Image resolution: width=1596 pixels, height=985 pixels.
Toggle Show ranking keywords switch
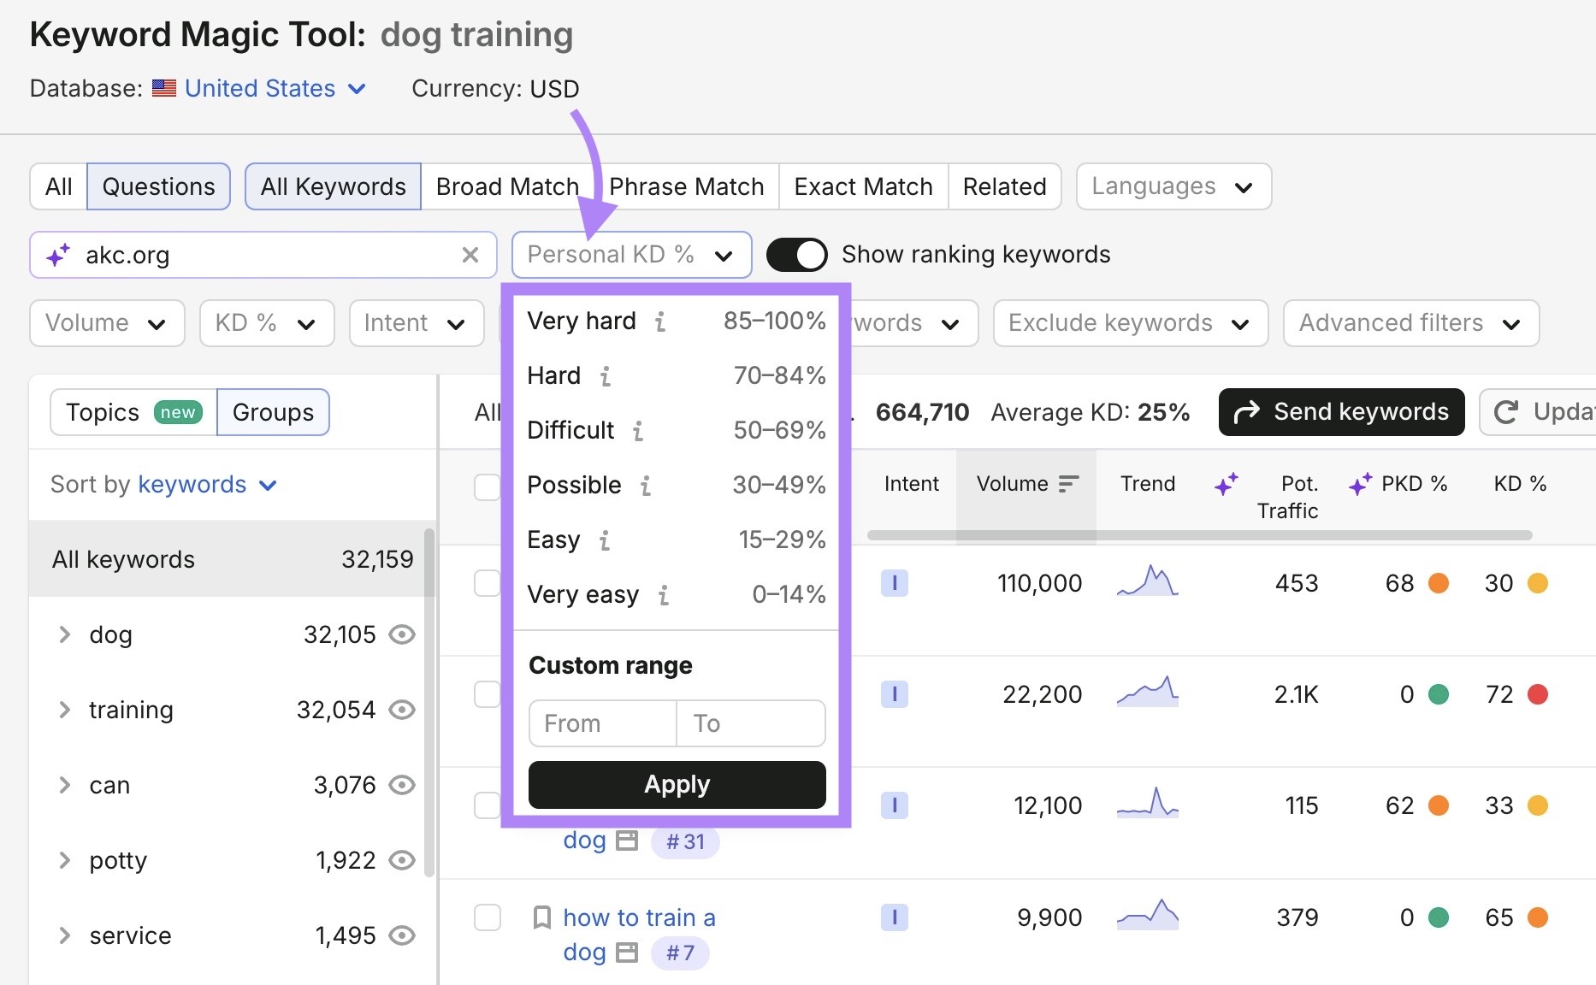796,255
